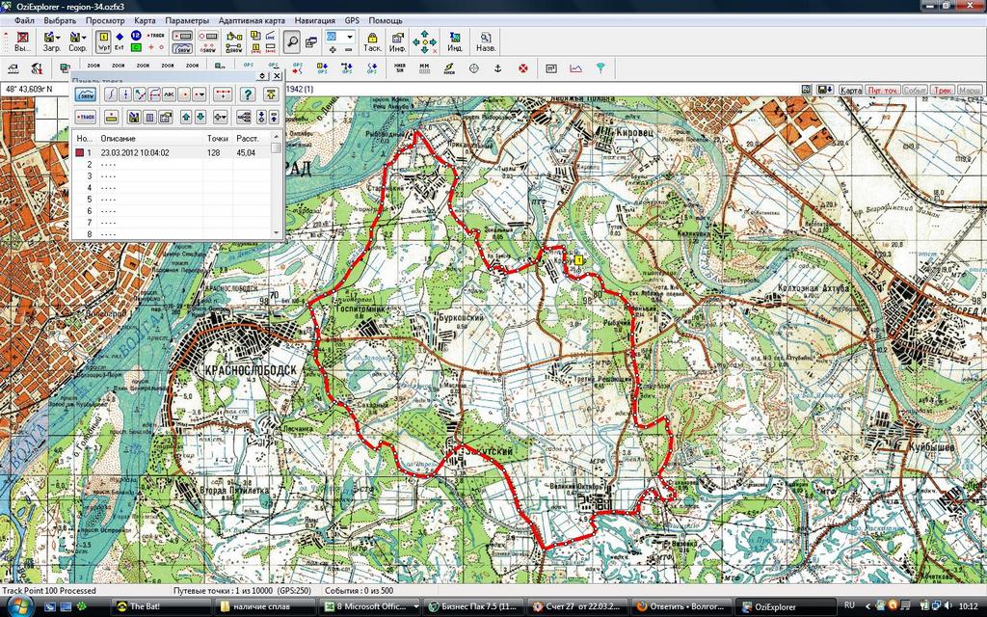Screen dimensions: 987x617
Task: Collapse the track panel with roll-up button
Action: pos(263,75)
